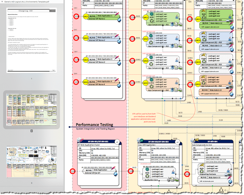
Task: Click red sit.domain.com label
Action: [146, 164]
